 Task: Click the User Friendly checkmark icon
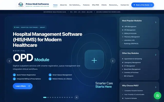point(123,95)
